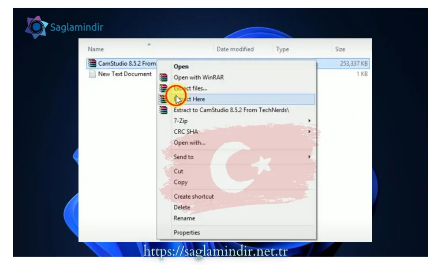Screen dimensions: 441x265
Task: Open the CRC SHA submenu entry
Action: (x=186, y=132)
